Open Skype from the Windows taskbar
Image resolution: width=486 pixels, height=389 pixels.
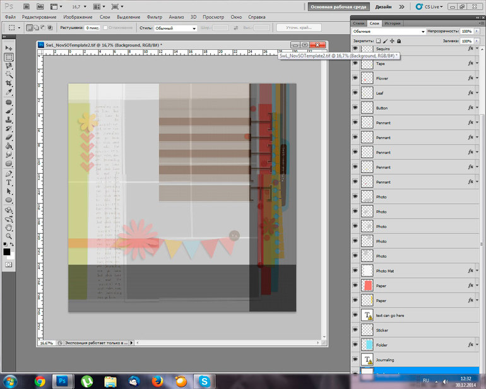pyautogui.click(x=204, y=381)
